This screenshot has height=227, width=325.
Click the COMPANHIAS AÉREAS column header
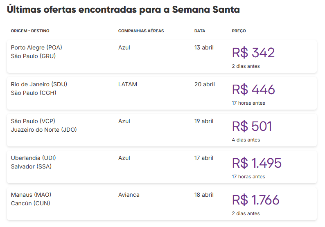tap(141, 31)
